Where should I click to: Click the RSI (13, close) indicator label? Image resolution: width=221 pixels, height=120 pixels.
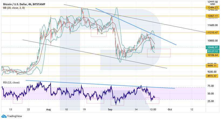click(x=11, y=83)
